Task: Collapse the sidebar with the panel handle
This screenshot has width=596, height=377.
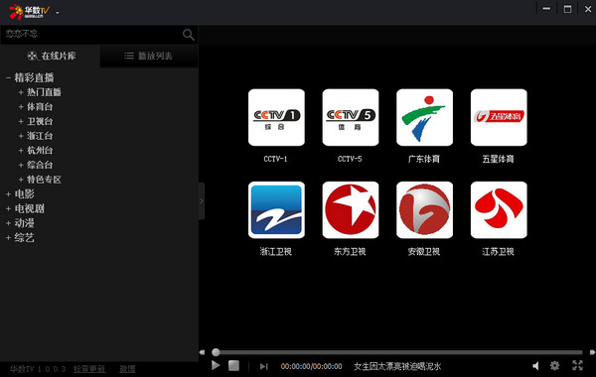Action: pyautogui.click(x=202, y=201)
